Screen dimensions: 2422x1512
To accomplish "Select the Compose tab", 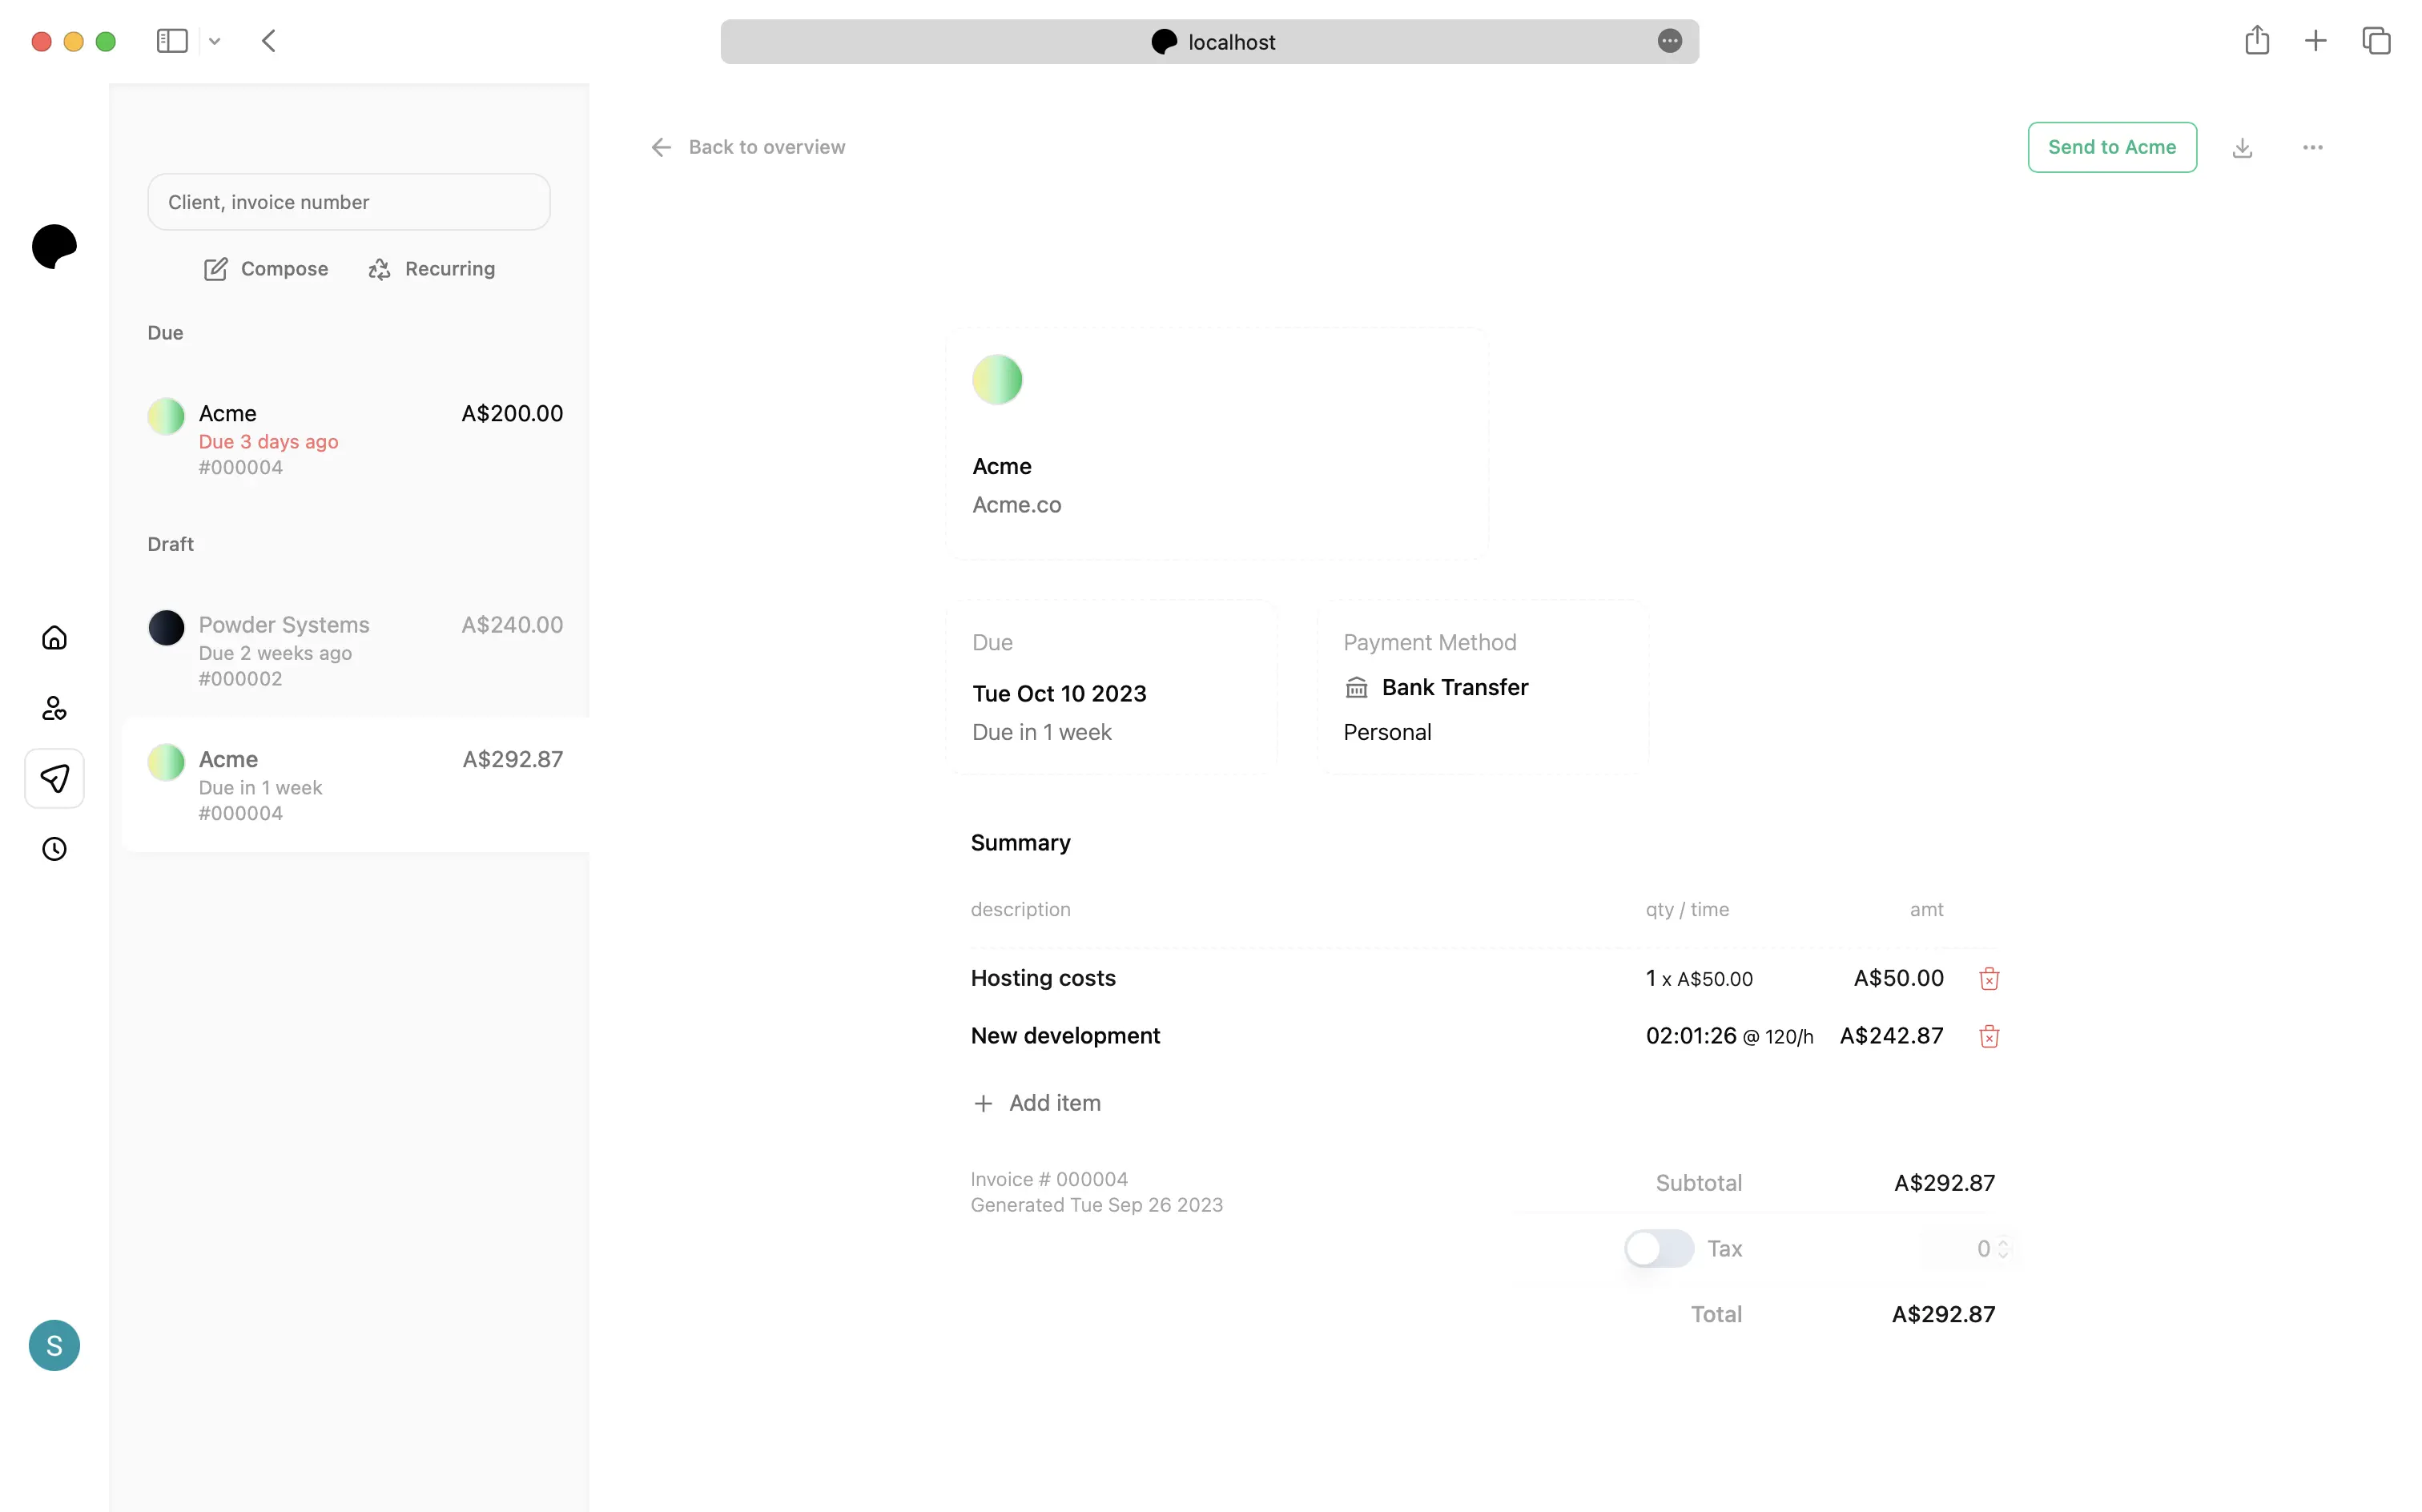I will [264, 267].
